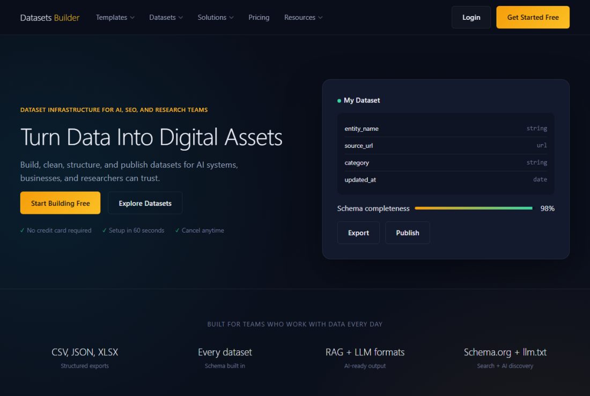Image resolution: width=590 pixels, height=396 pixels.
Task: Click the Login button
Action: 471,17
